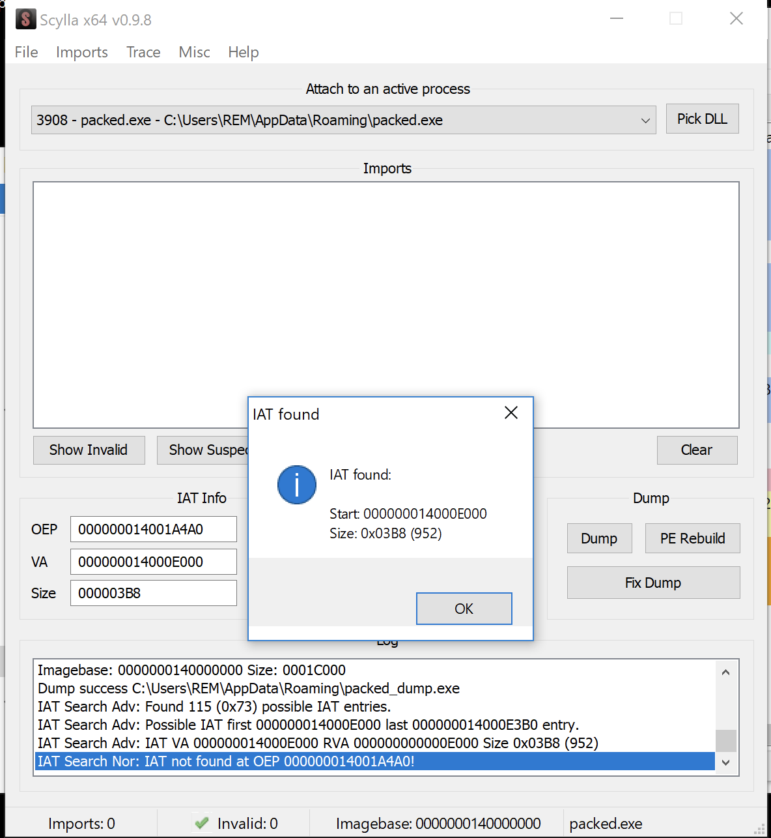
Task: Select the 'IAT not found at OEP' log line
Action: (374, 761)
